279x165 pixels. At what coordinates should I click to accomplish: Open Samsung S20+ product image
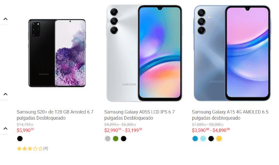point(57,53)
